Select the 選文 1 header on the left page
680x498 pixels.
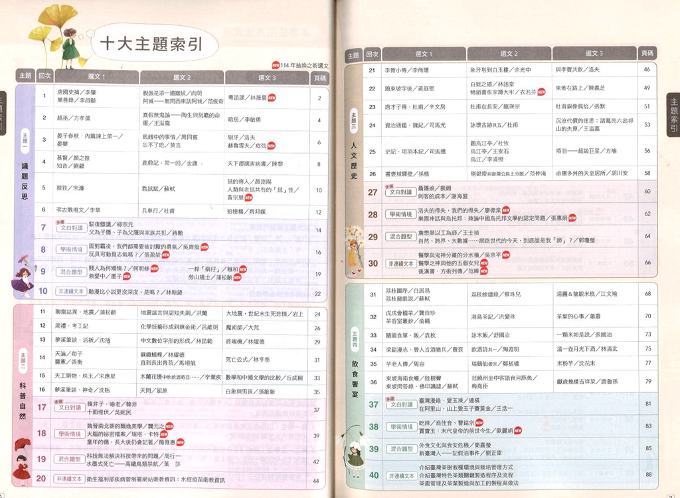point(96,77)
